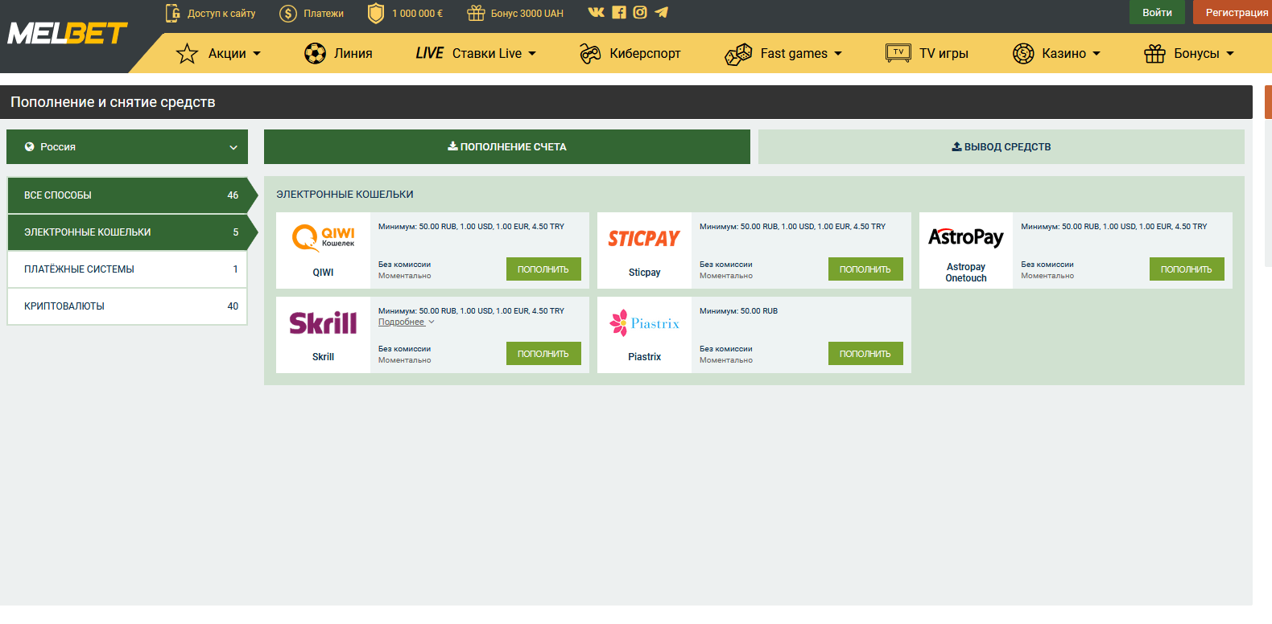
Task: Click the Astropay Onetouch label
Action: coord(966,273)
